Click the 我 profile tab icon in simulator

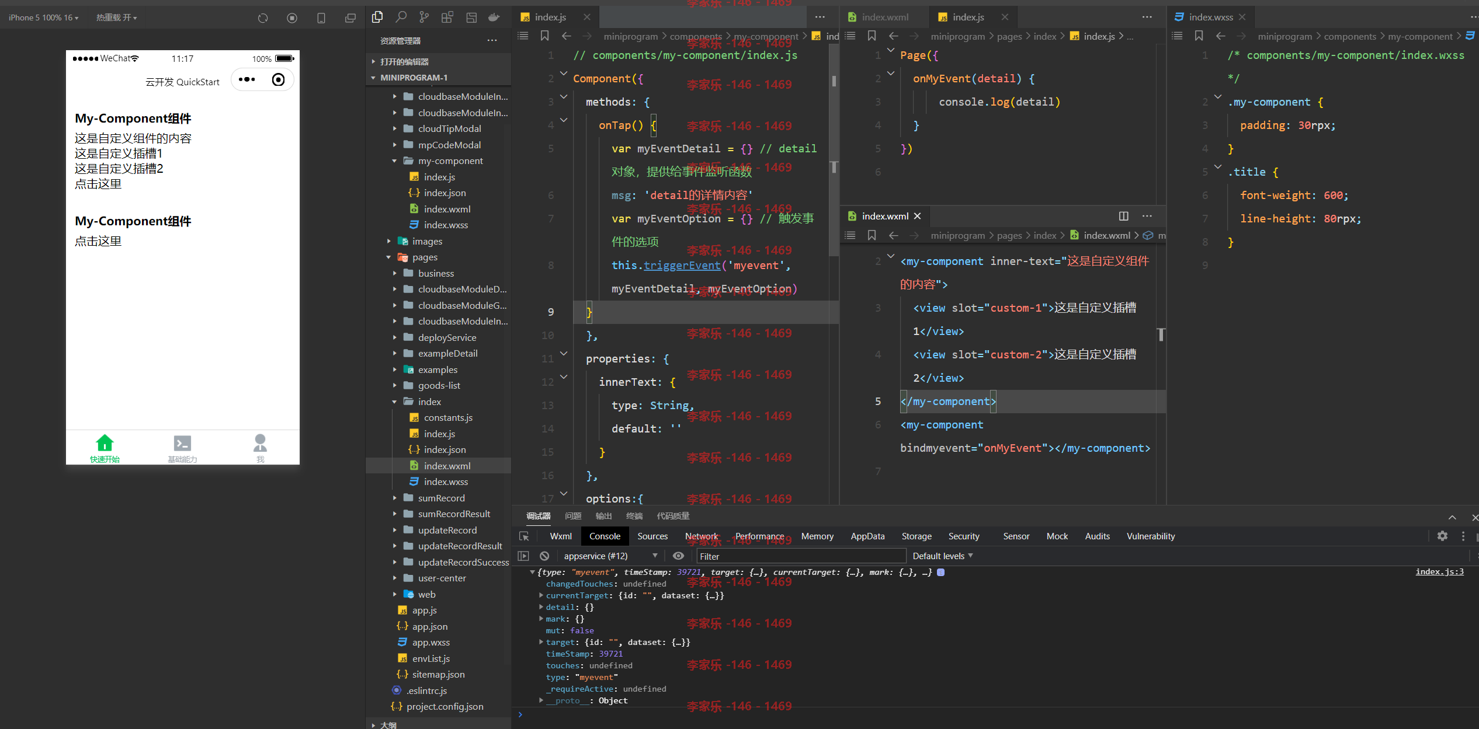(260, 444)
